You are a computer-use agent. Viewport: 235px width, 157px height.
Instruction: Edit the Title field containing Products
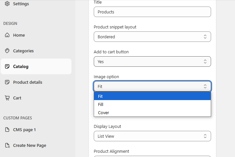[152, 12]
